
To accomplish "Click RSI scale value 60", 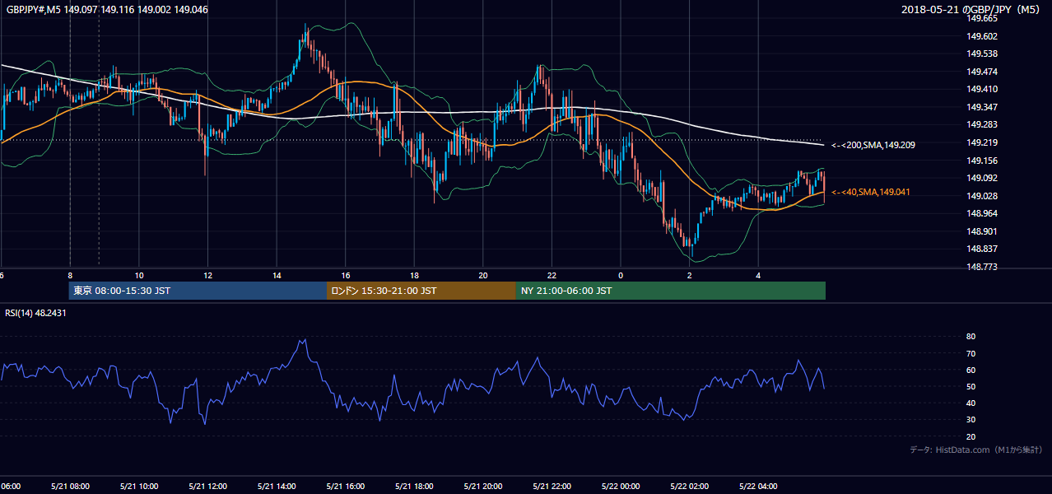I will click(971, 370).
